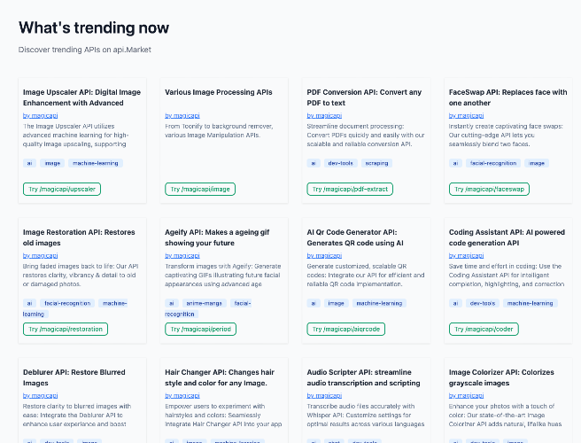The height and width of the screenshot is (443, 581).
Task: Open the Deblurer API: Restore Blurred Images title
Action: click(x=74, y=377)
